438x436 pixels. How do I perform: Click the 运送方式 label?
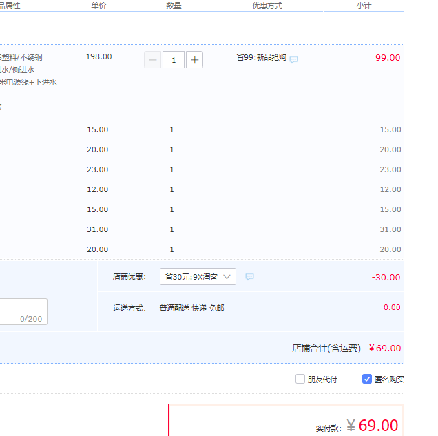click(x=129, y=308)
